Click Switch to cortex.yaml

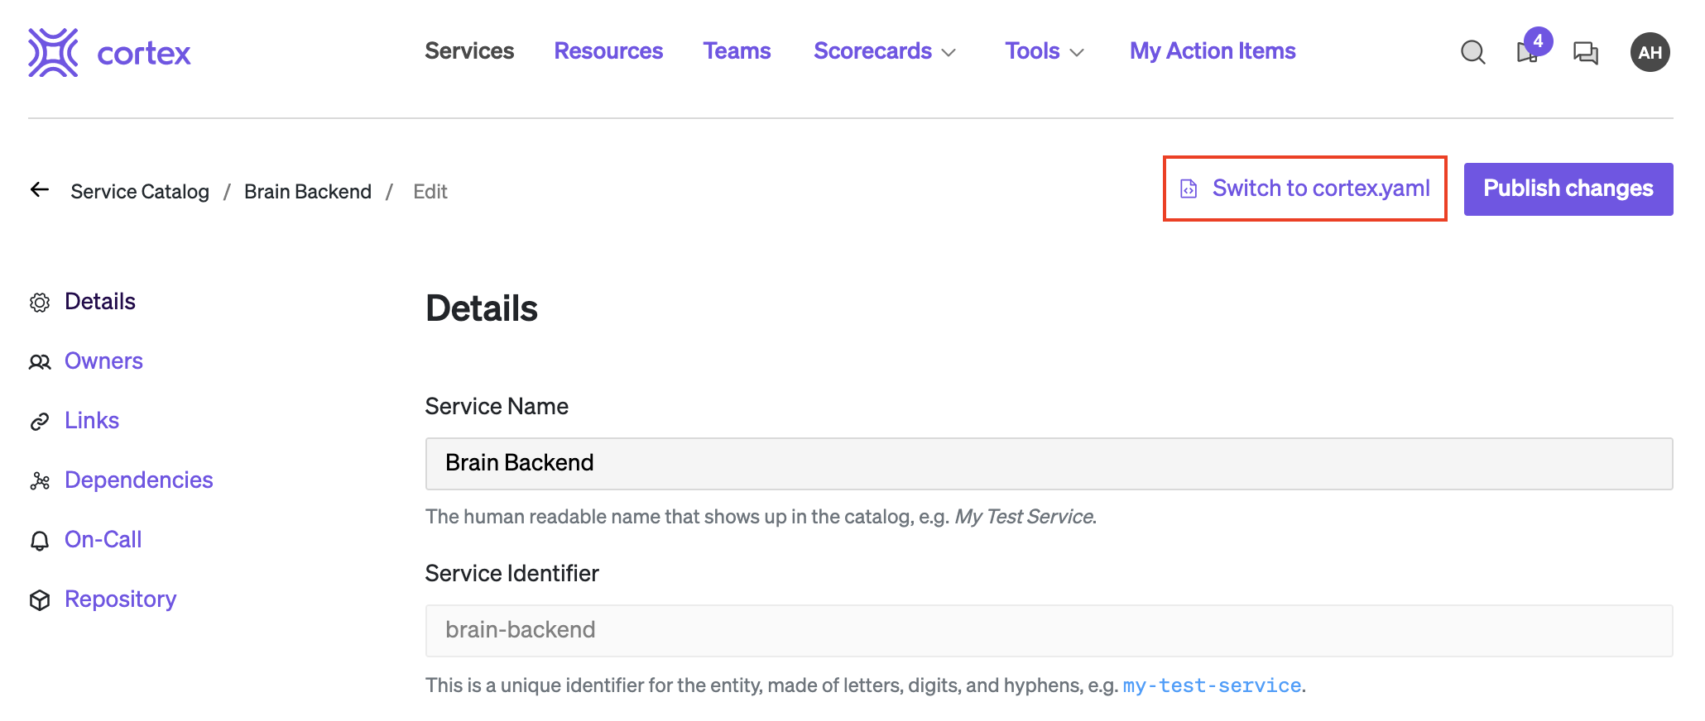1305,189
